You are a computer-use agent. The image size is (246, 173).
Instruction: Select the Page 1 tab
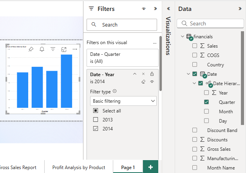click(x=128, y=167)
